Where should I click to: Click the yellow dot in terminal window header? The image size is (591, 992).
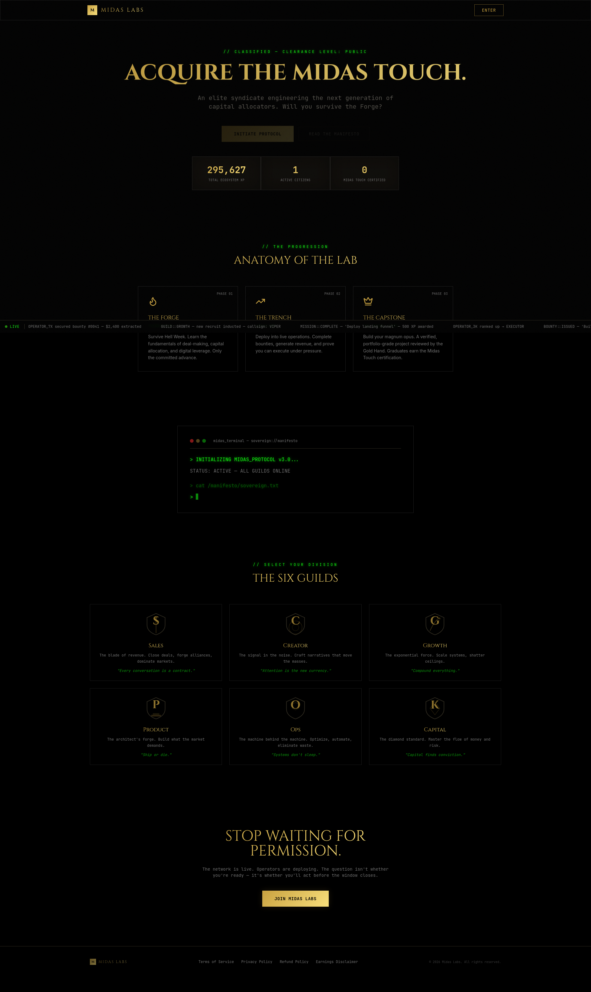point(198,441)
